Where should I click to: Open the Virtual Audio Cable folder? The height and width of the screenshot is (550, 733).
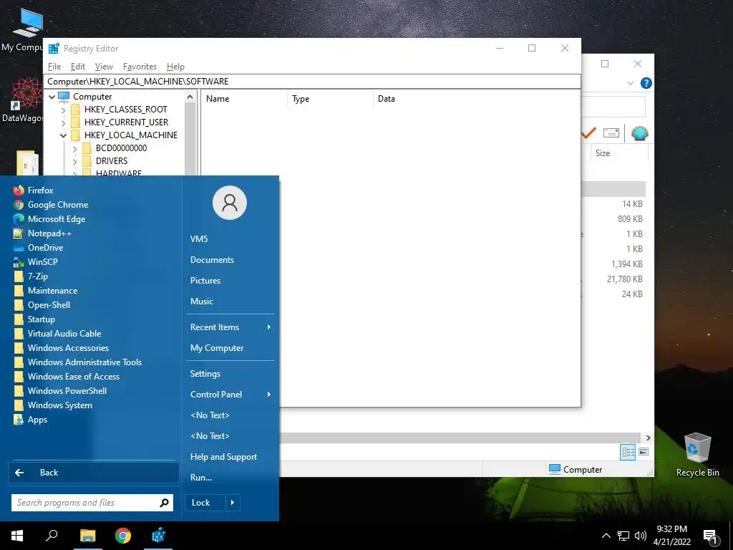coord(57,334)
